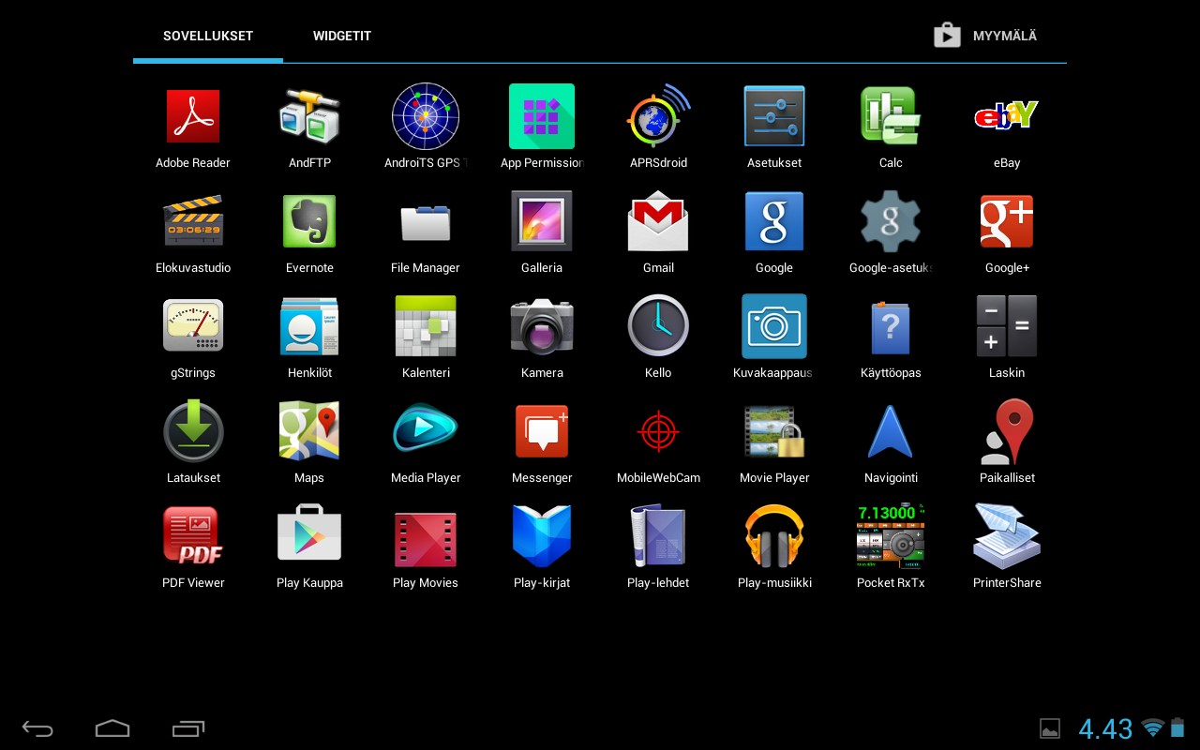The width and height of the screenshot is (1200, 750).
Task: Open File Manager
Action: [426, 223]
